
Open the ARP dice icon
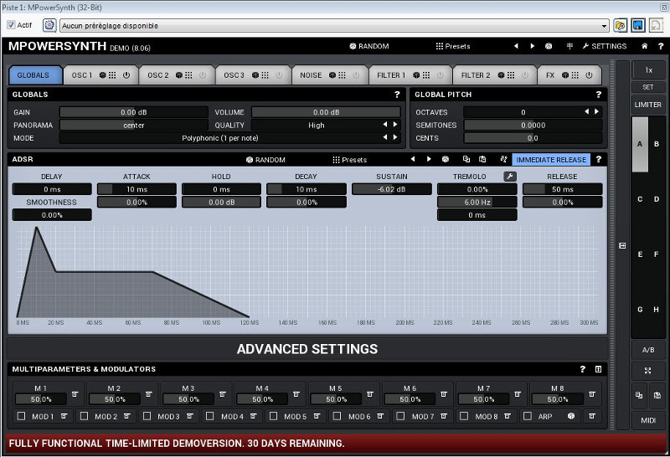(571, 416)
